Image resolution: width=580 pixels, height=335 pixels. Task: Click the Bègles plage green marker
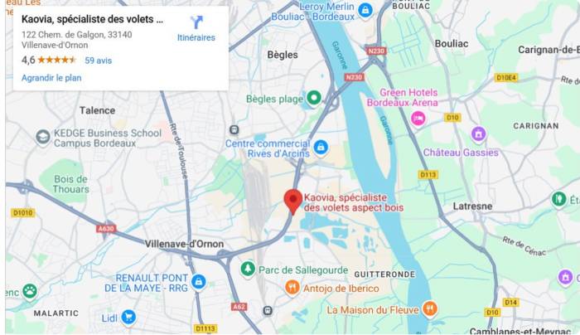pos(314,98)
